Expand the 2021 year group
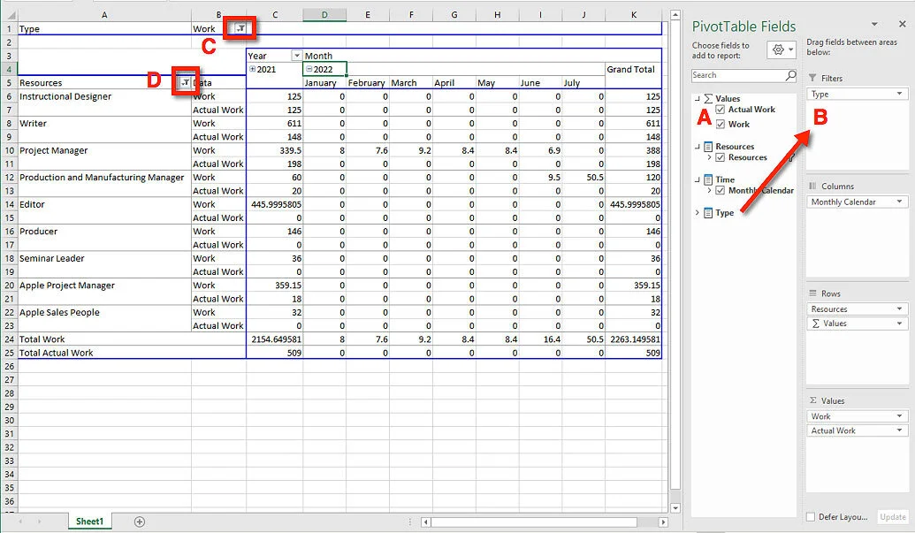Viewport: 915px width, 533px height. tap(252, 69)
